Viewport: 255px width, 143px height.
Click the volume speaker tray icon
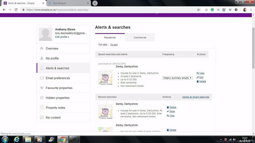[234, 140]
